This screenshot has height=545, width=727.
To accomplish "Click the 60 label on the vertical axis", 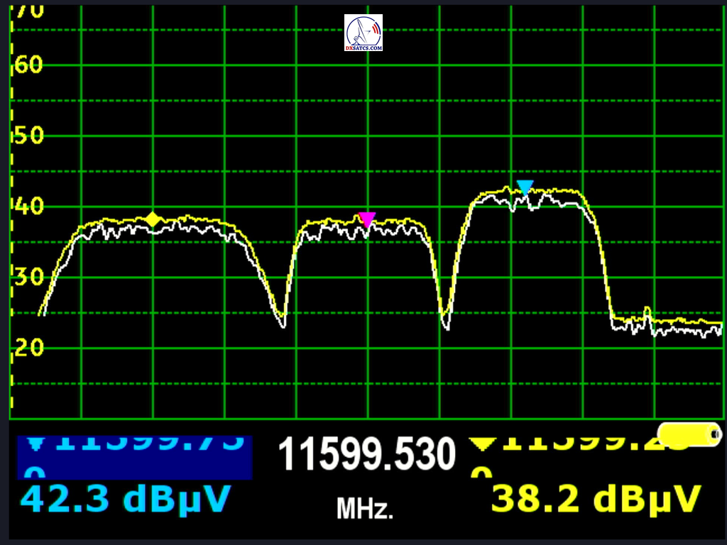I will click(28, 65).
